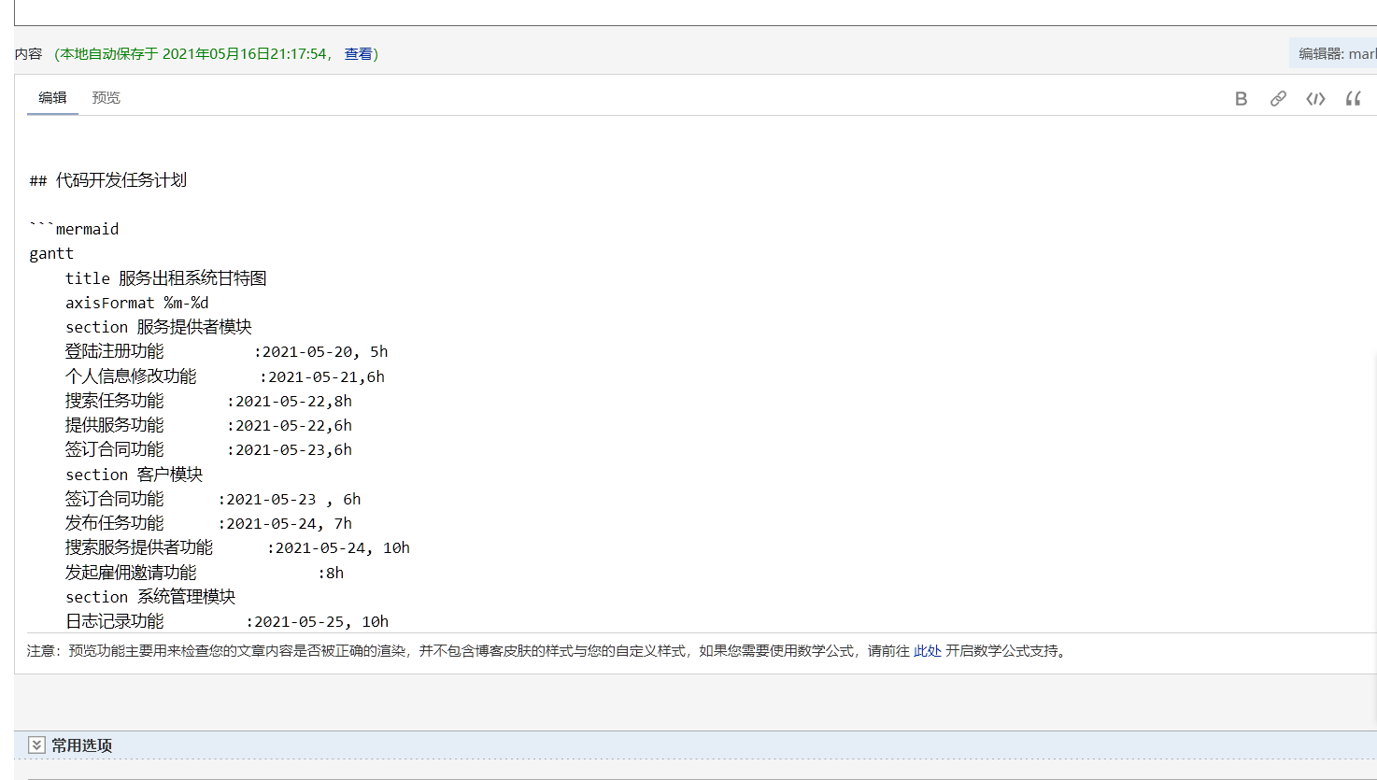
Task: Follow the 此处 link to enable math formulas
Action: [x=927, y=651]
